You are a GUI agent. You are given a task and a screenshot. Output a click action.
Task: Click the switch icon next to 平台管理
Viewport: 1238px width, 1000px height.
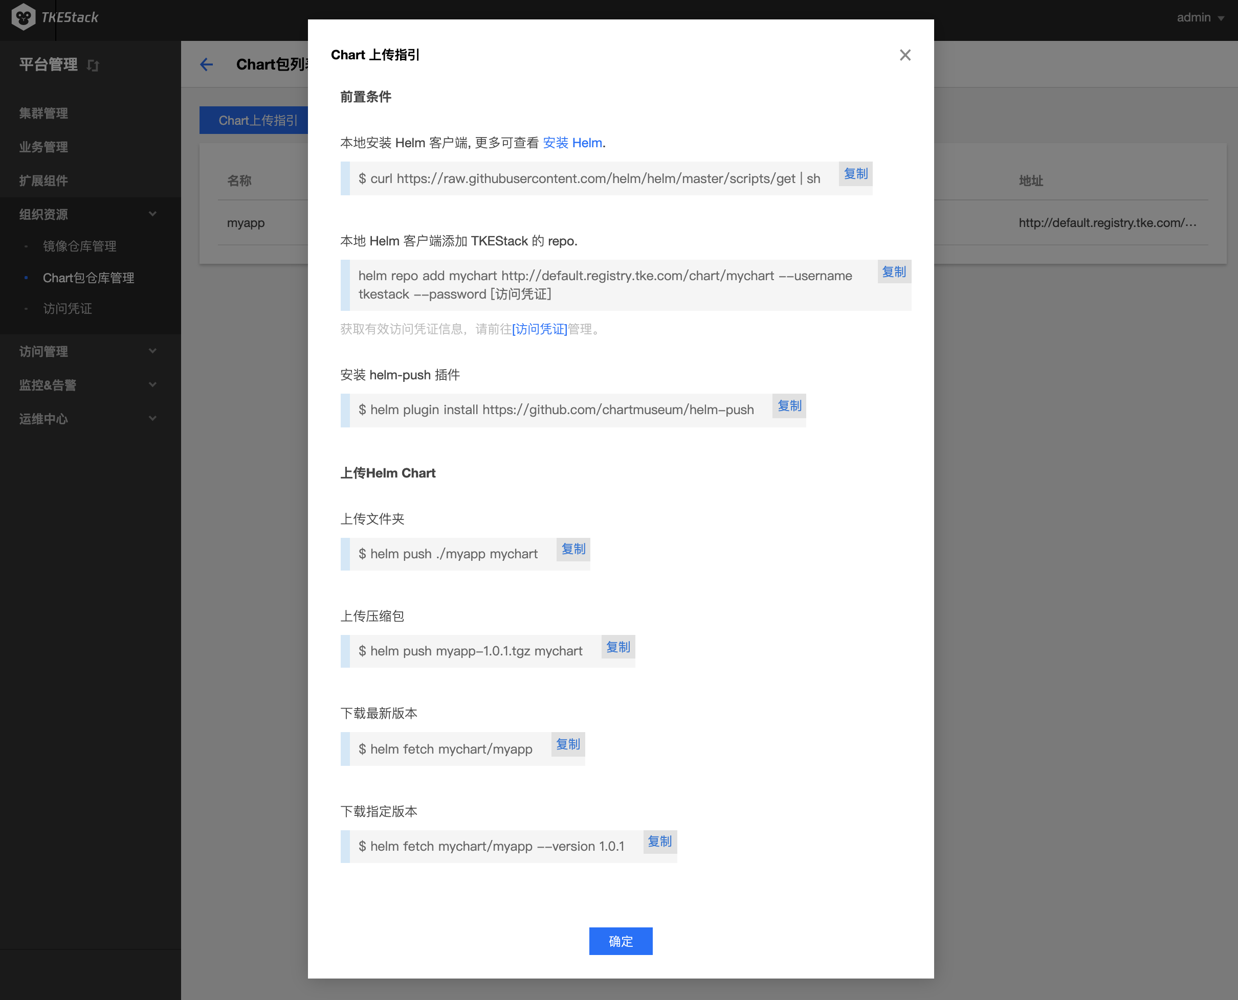[x=93, y=65]
